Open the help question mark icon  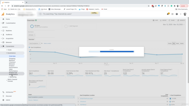(177, 14)
